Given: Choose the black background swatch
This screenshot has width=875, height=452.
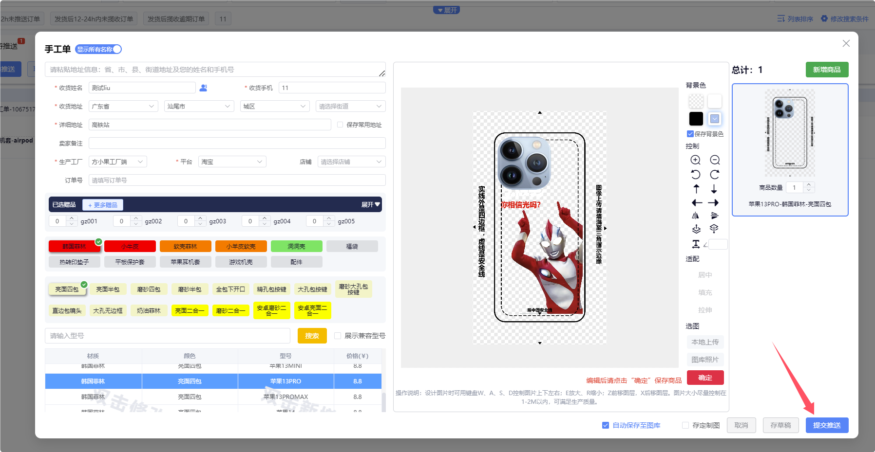Looking at the screenshot, I should pos(696,119).
